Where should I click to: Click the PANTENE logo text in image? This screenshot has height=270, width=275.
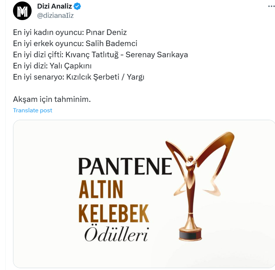tap(125, 166)
